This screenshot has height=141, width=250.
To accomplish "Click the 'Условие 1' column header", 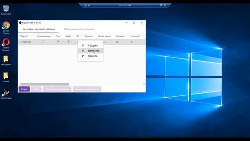I will [121, 36].
